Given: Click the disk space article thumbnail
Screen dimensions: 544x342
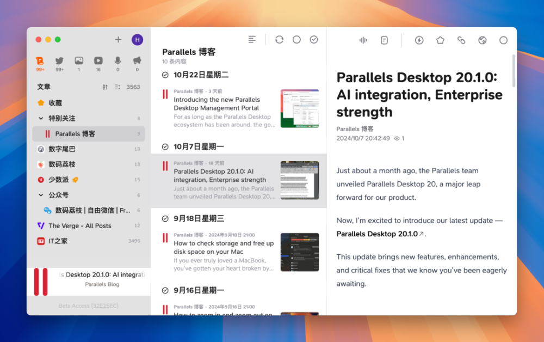Looking at the screenshot, I should point(300,252).
